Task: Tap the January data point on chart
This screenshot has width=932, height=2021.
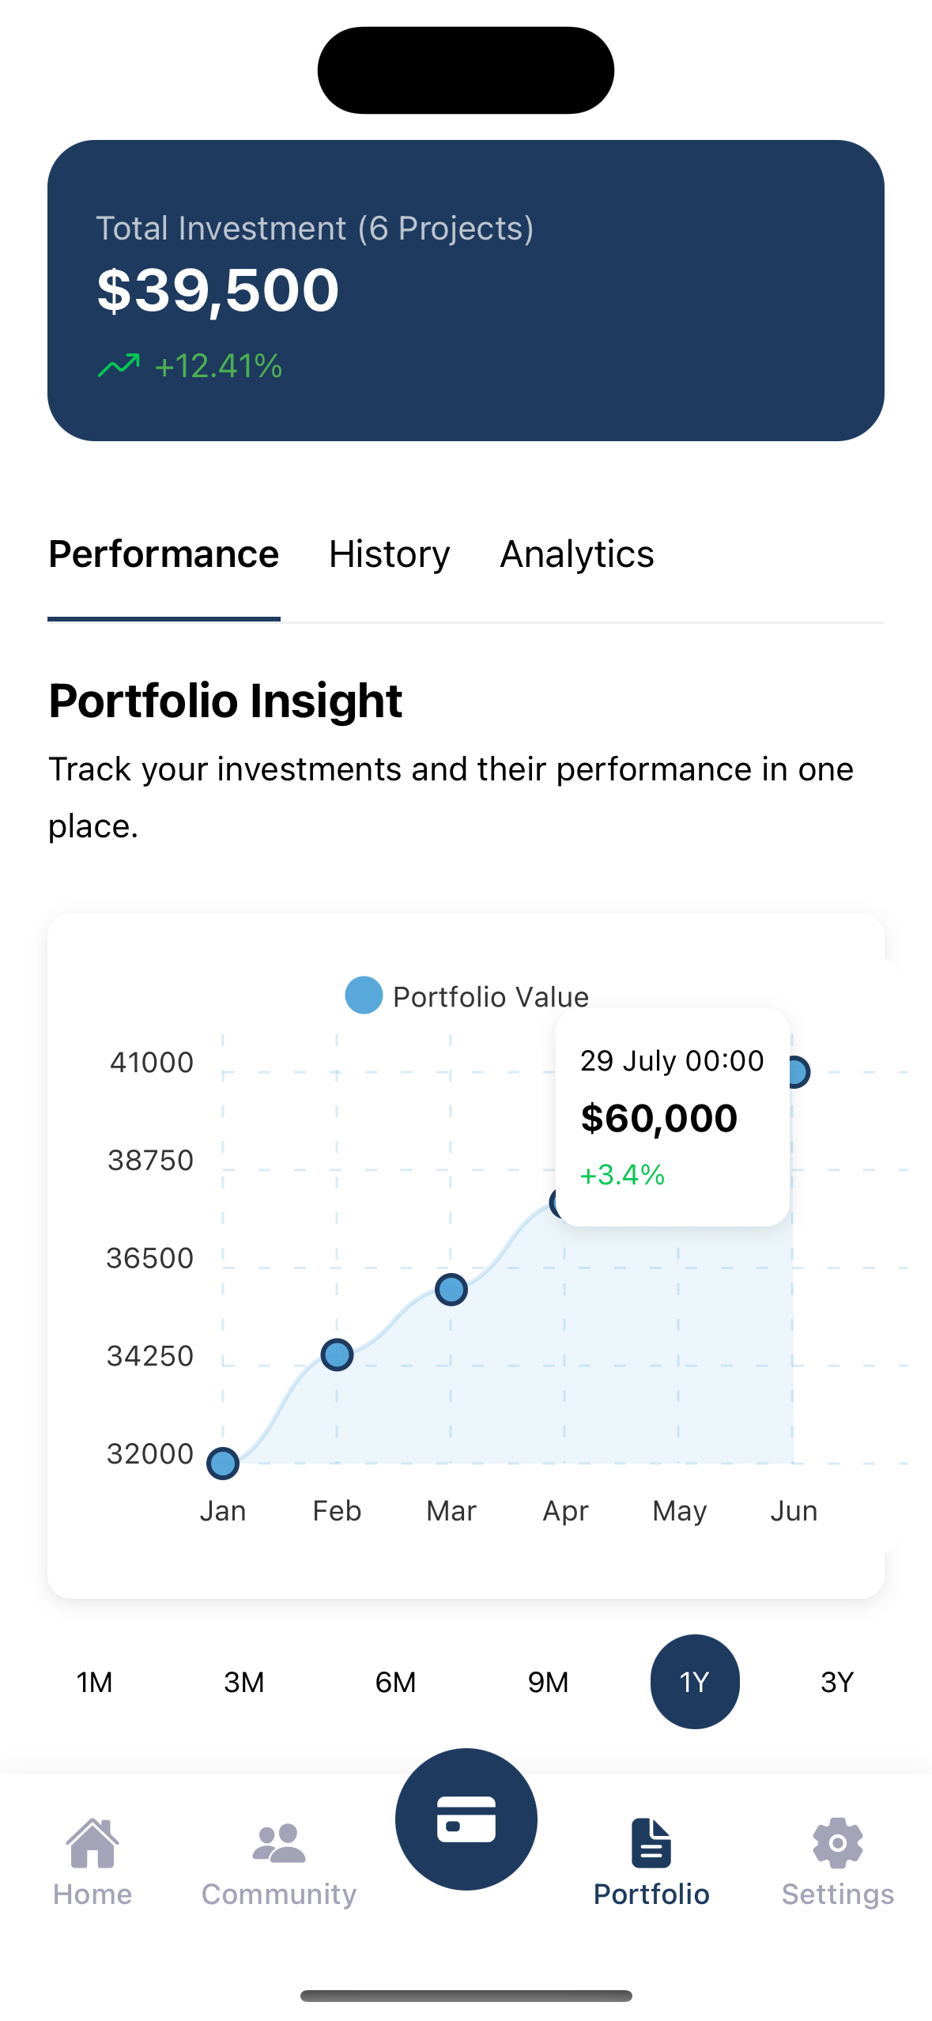Action: point(223,1463)
